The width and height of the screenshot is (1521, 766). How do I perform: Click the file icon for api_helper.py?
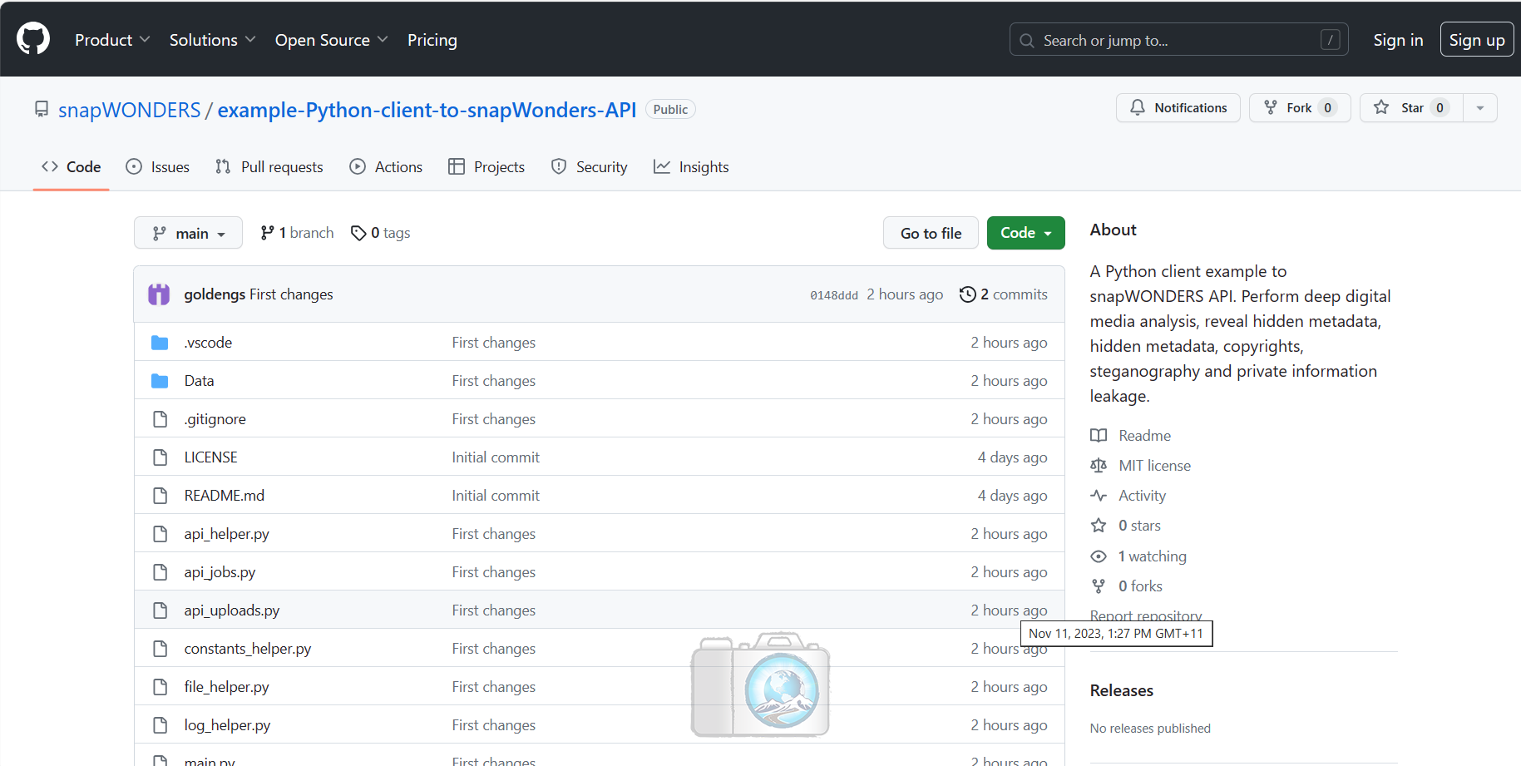pos(160,534)
